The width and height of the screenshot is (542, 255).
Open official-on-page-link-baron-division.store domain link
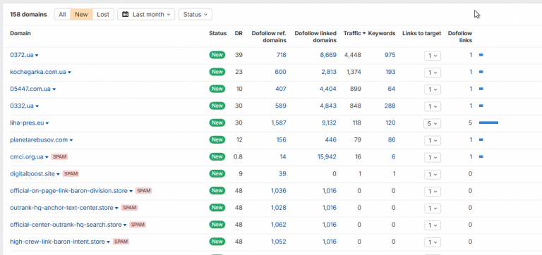(x=68, y=191)
